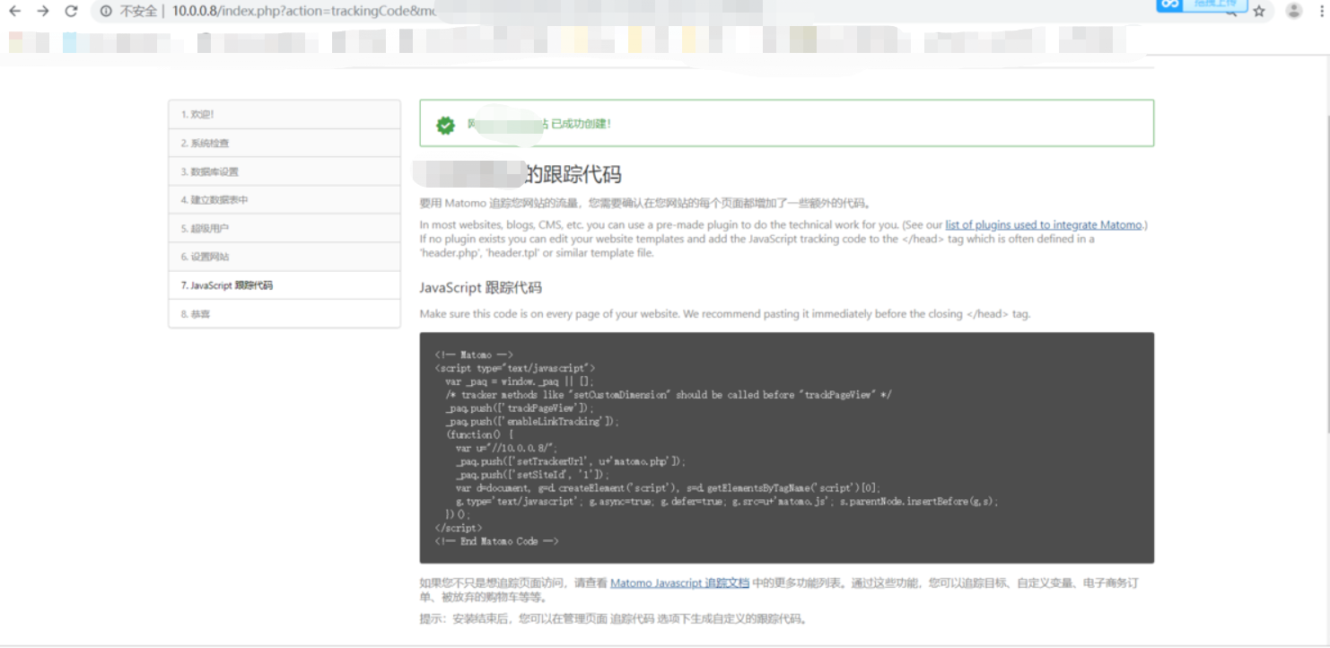Open the browser profile avatar

[x=1293, y=11]
